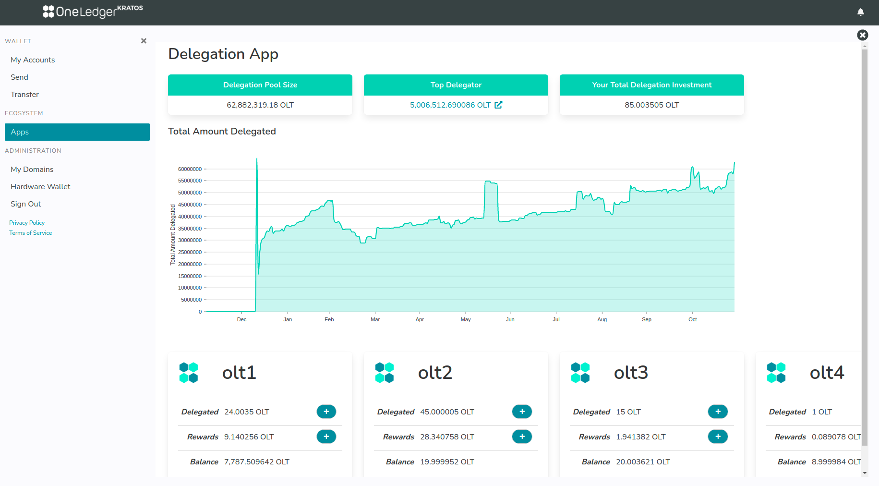Click plus button next to olt1 Rewards

click(326, 437)
